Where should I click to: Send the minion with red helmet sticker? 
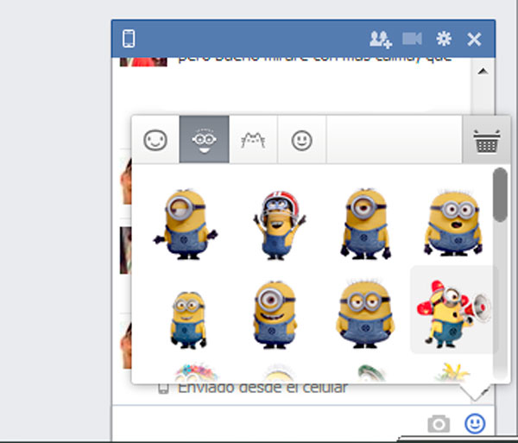pos(278,221)
